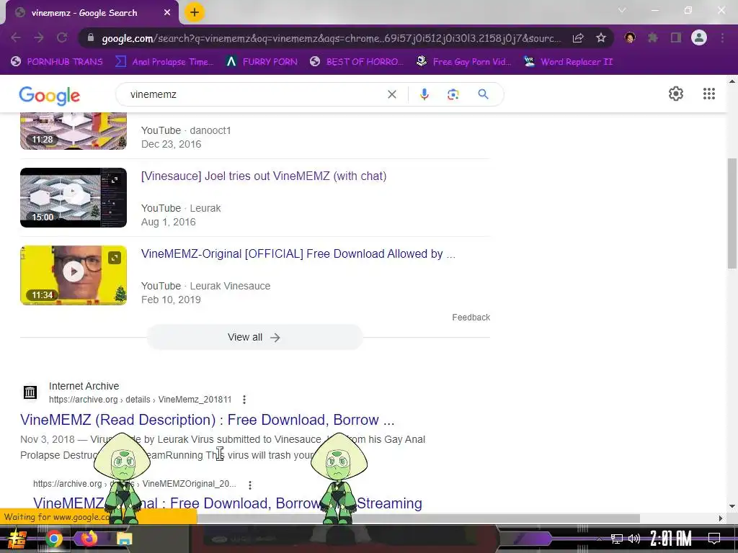The image size is (738, 553).
Task: Reload the current page
Action: [x=62, y=37]
